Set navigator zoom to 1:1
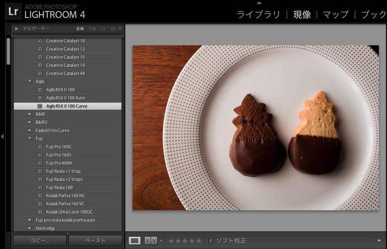Viewport: 387px width, 249px height. (103, 29)
